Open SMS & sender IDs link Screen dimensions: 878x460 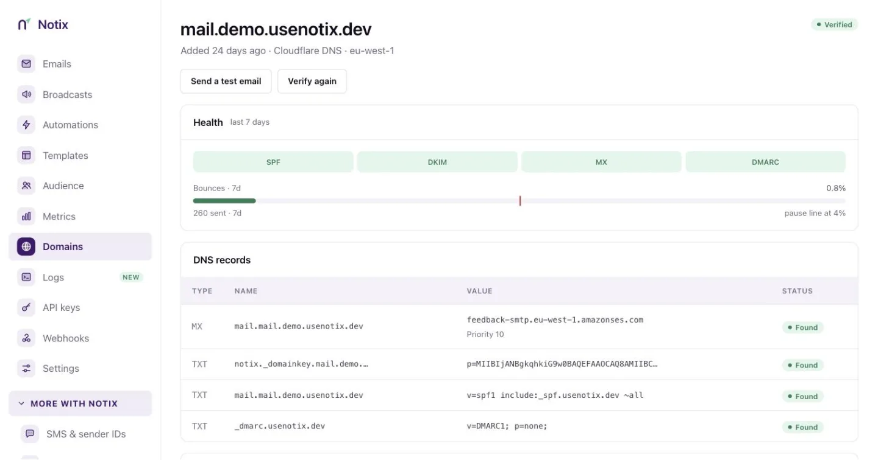86,434
